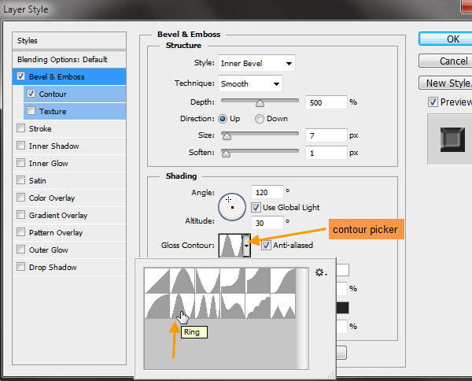Open Blending Options: Default in styles list
The image size is (472, 381).
point(62,59)
